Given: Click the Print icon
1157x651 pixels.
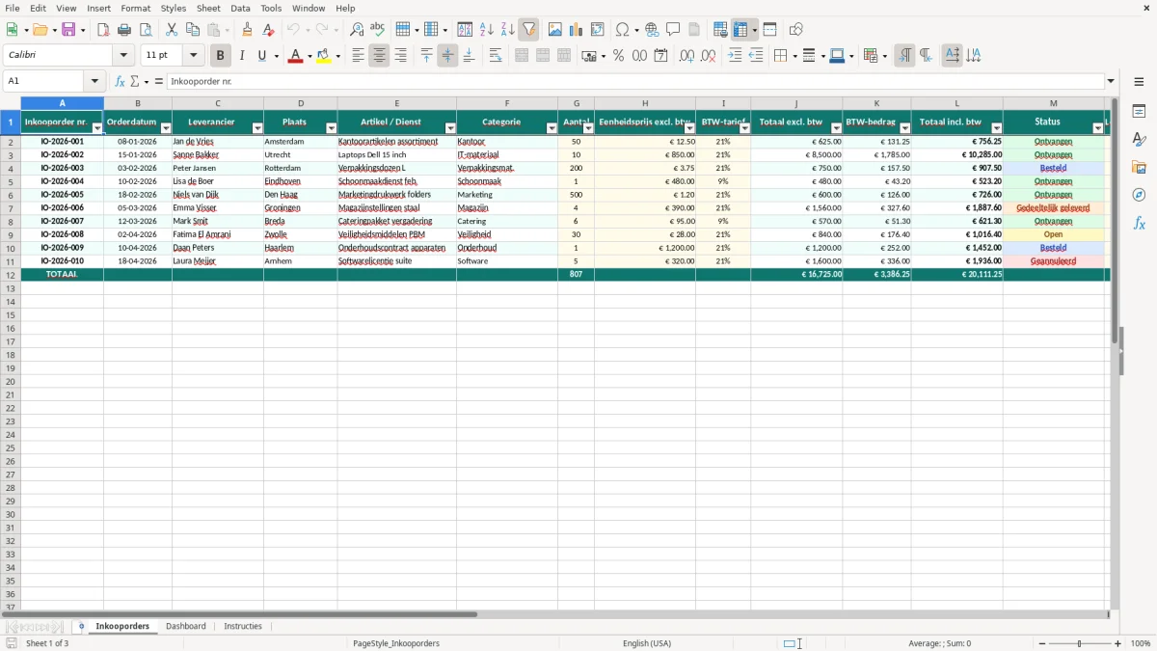Looking at the screenshot, I should 124,30.
